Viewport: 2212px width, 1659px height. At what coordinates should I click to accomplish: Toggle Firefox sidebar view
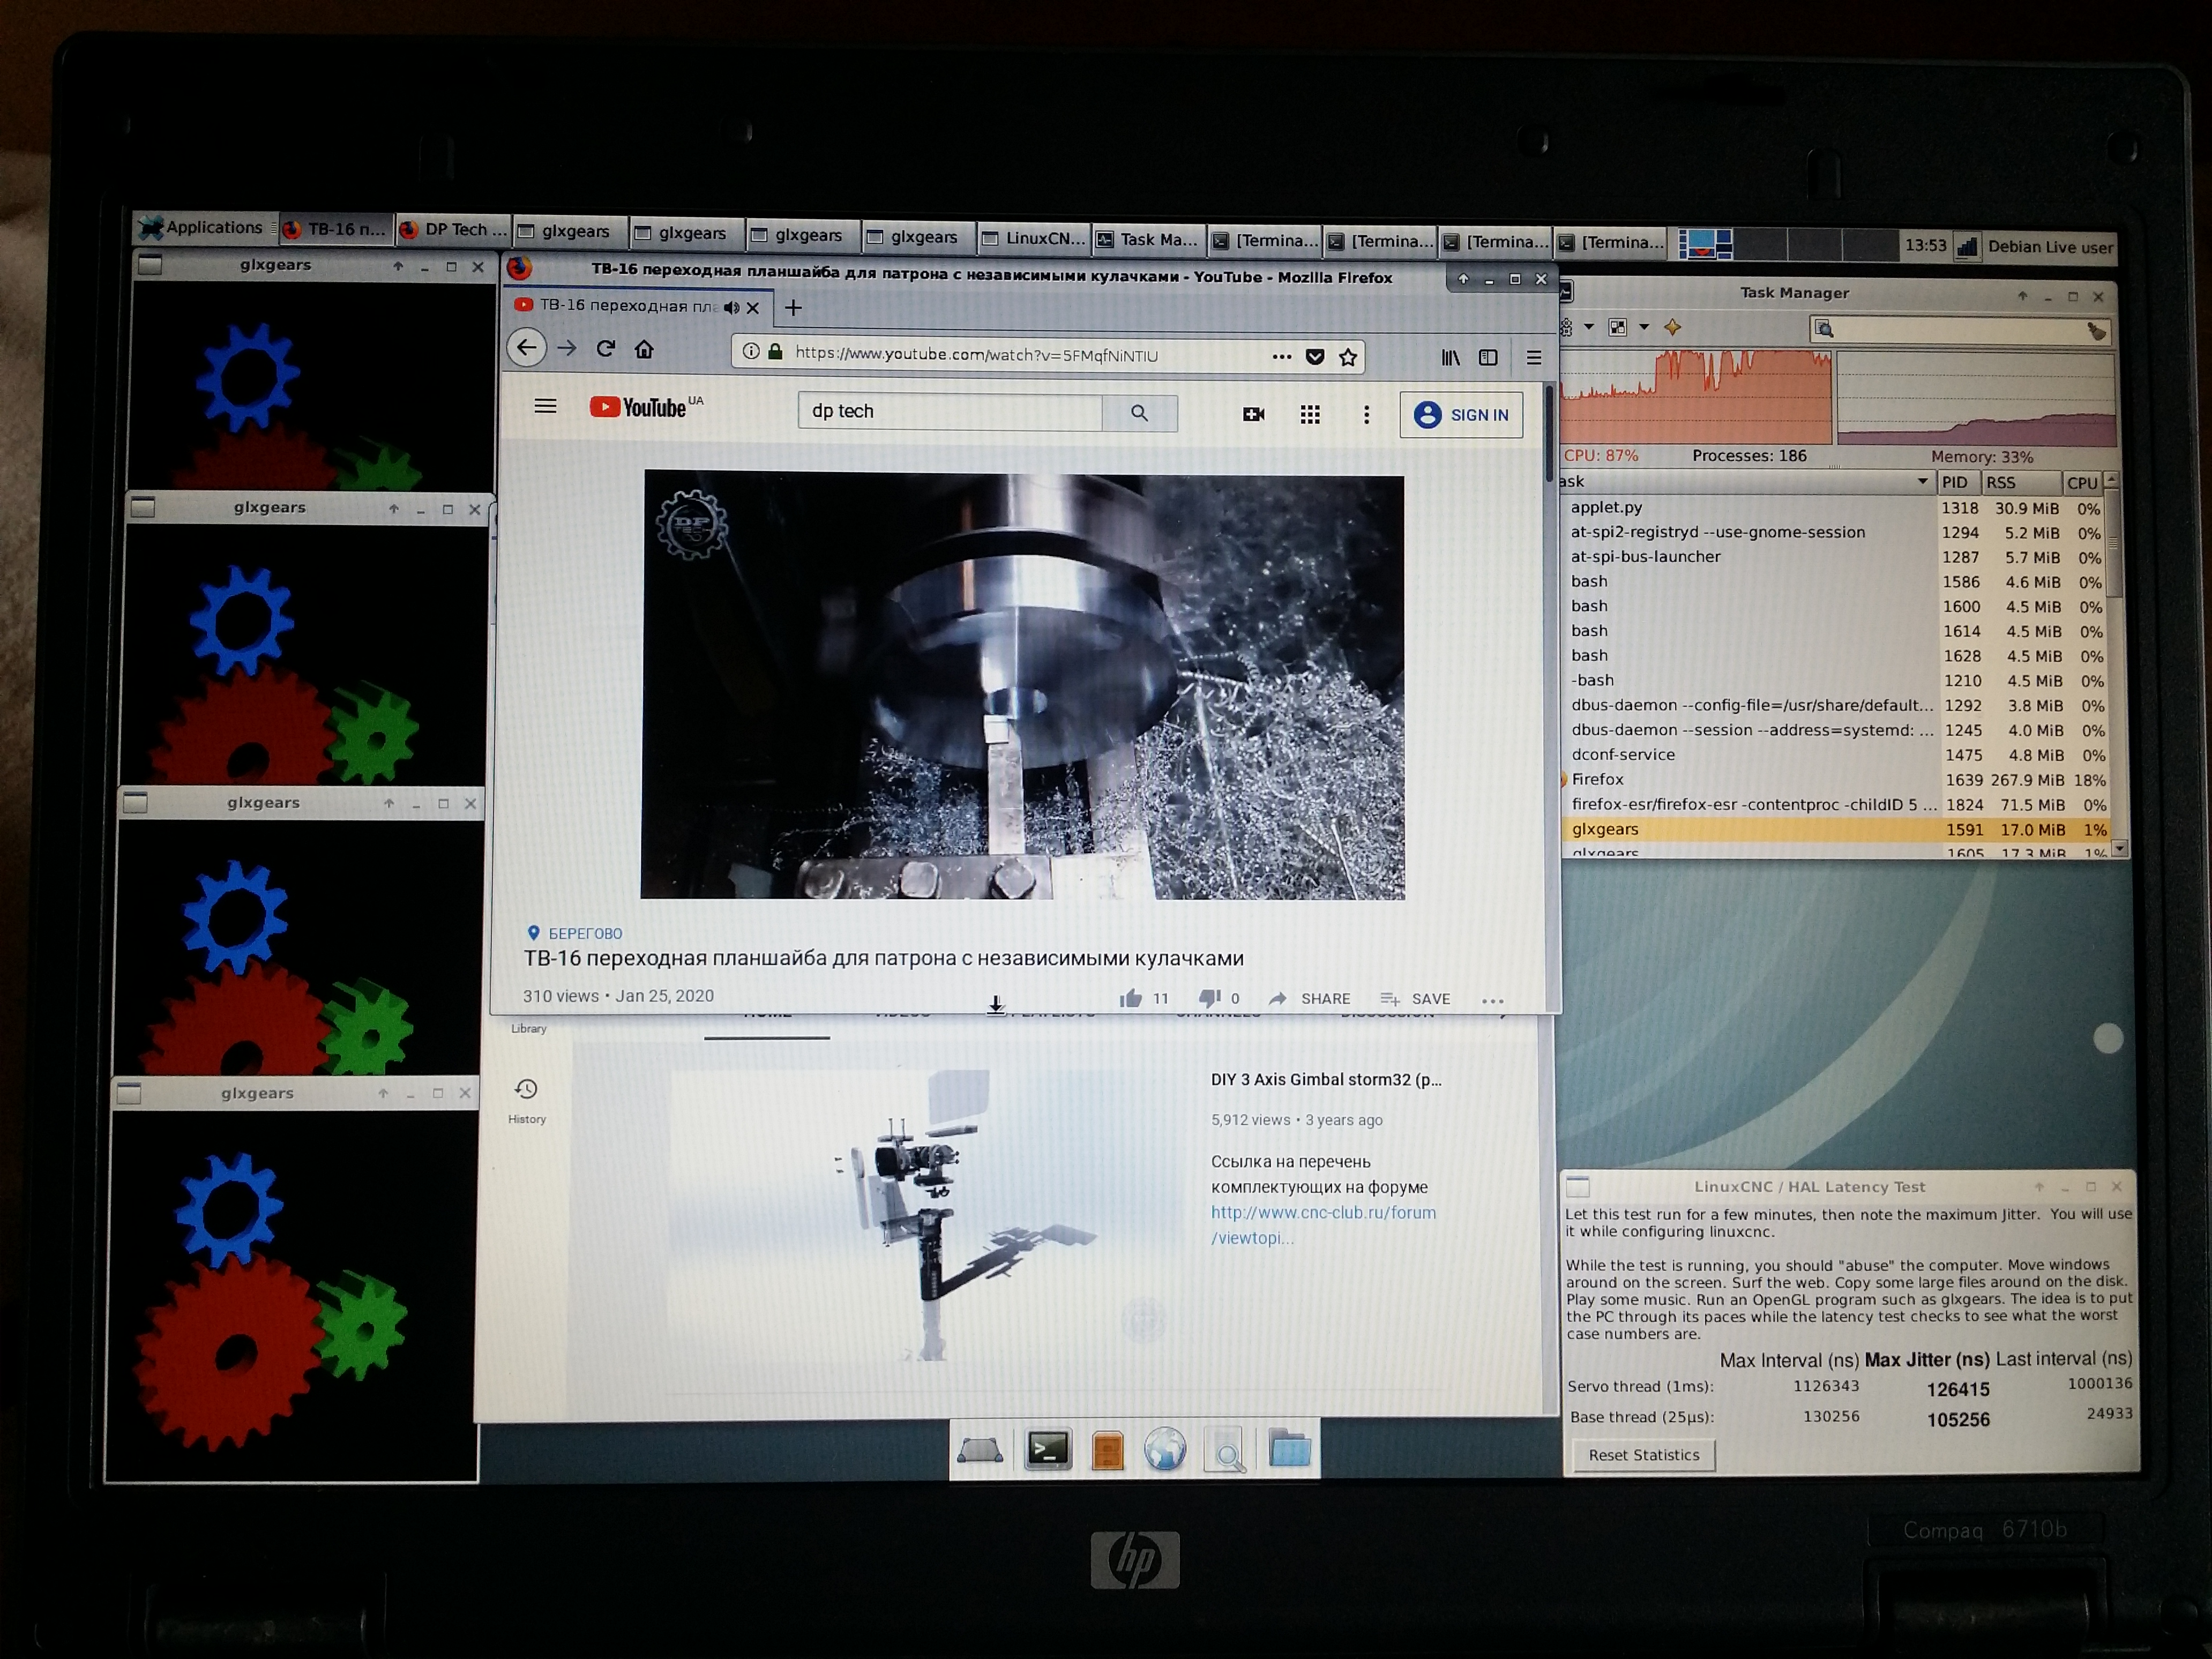(x=1488, y=357)
